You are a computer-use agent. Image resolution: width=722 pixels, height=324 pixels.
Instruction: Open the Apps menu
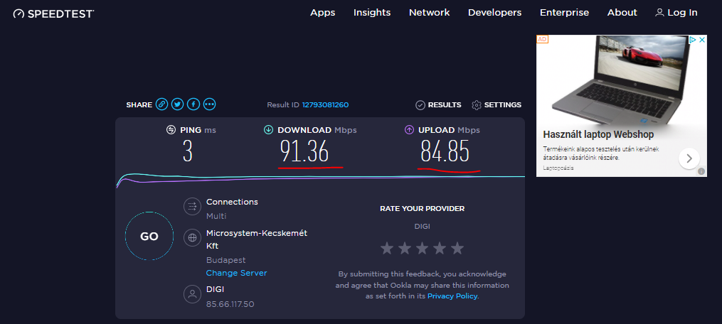click(323, 13)
